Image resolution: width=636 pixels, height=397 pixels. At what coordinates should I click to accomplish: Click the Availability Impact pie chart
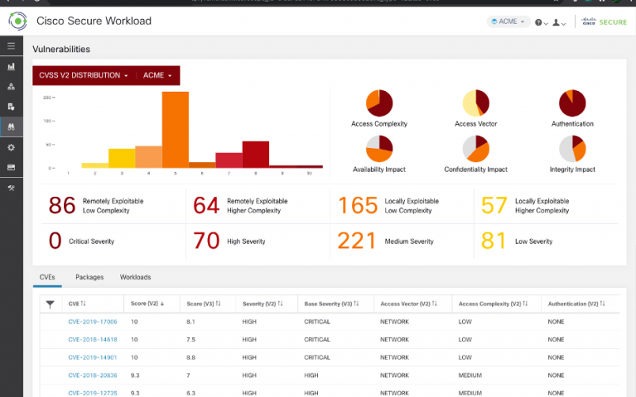pyautogui.click(x=379, y=149)
